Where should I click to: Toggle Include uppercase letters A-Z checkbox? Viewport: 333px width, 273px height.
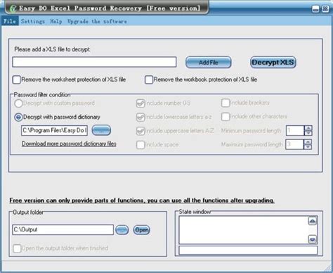[x=141, y=131]
